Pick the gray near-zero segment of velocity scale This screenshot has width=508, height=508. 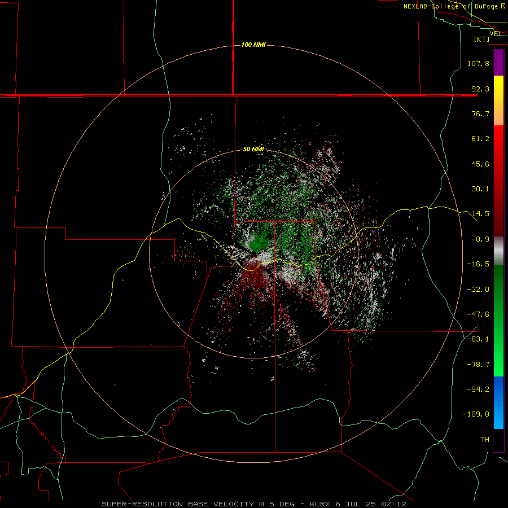[498, 251]
